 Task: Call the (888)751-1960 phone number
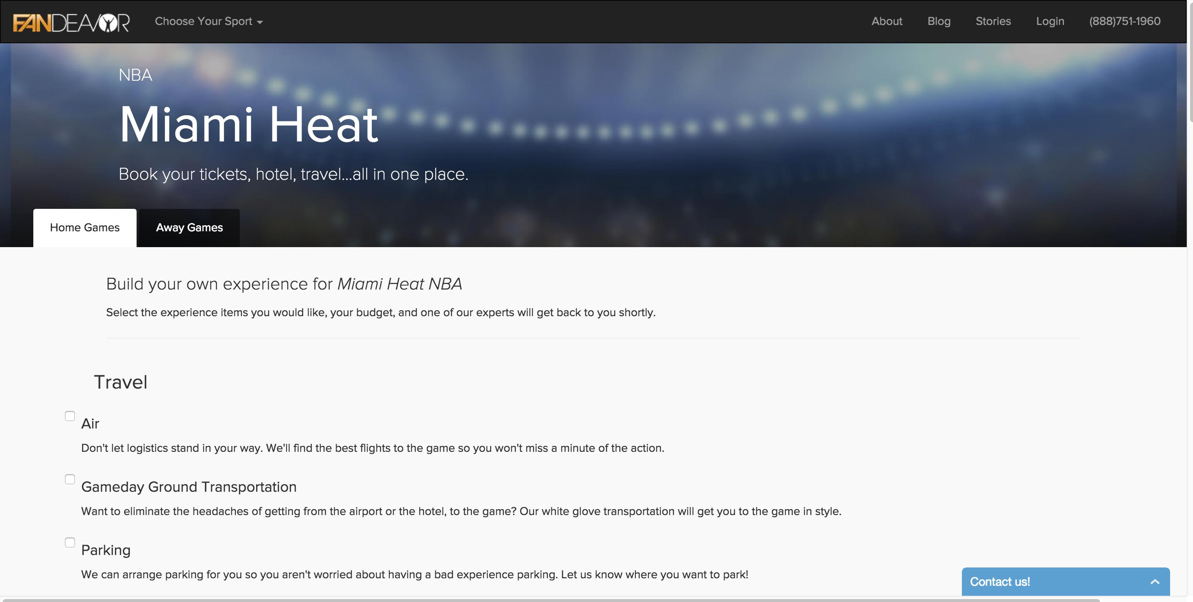(1124, 21)
